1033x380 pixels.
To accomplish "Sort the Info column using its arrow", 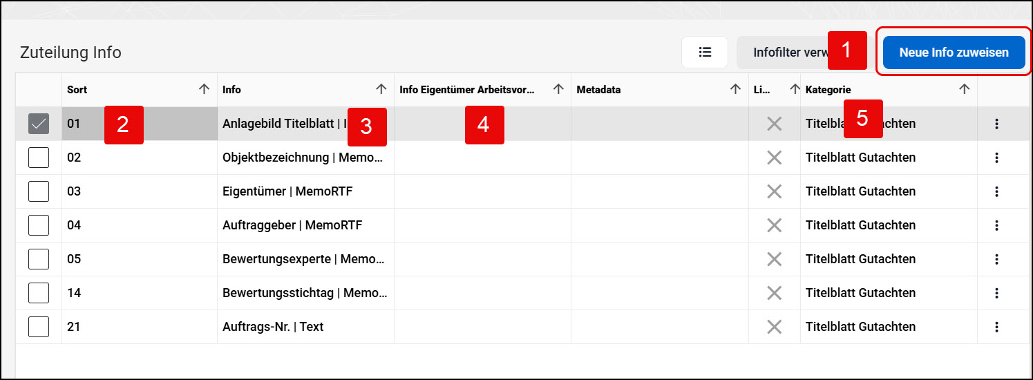I will coord(381,89).
